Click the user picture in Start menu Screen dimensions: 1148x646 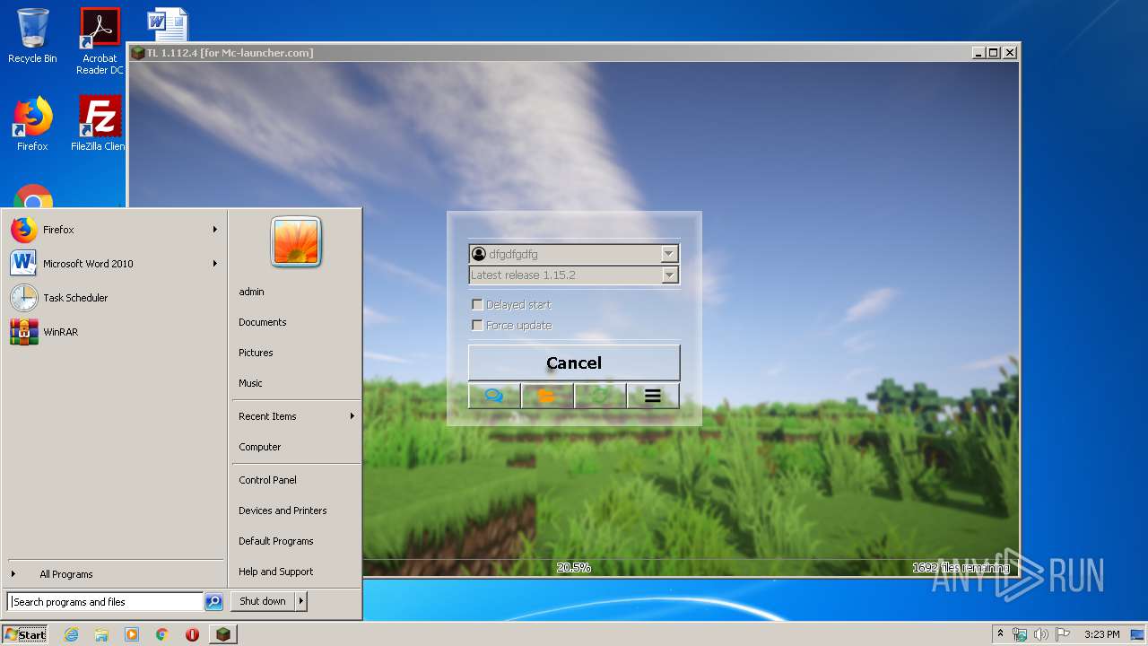tap(296, 242)
